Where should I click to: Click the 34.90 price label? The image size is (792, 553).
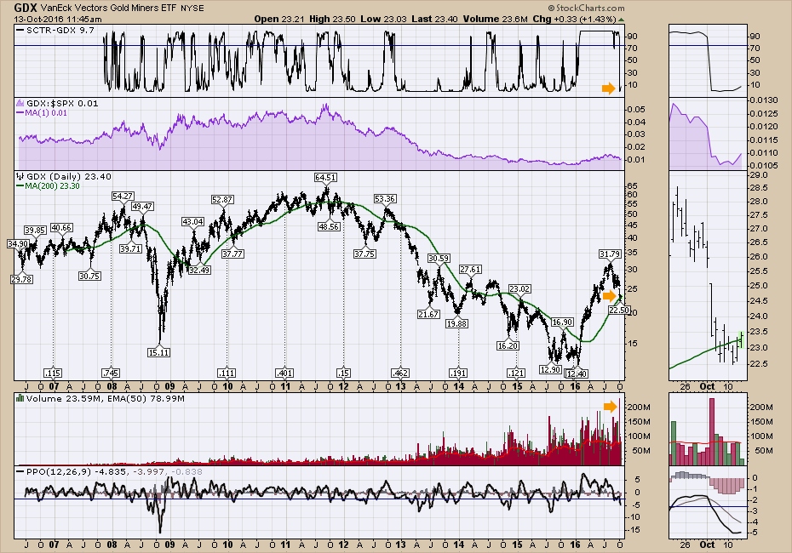tap(18, 244)
